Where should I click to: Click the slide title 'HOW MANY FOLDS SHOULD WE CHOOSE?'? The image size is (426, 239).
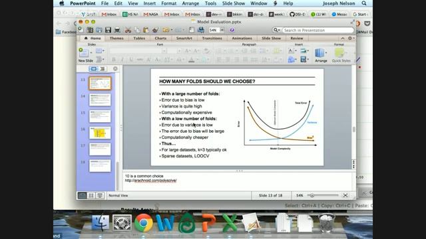[x=207, y=81]
